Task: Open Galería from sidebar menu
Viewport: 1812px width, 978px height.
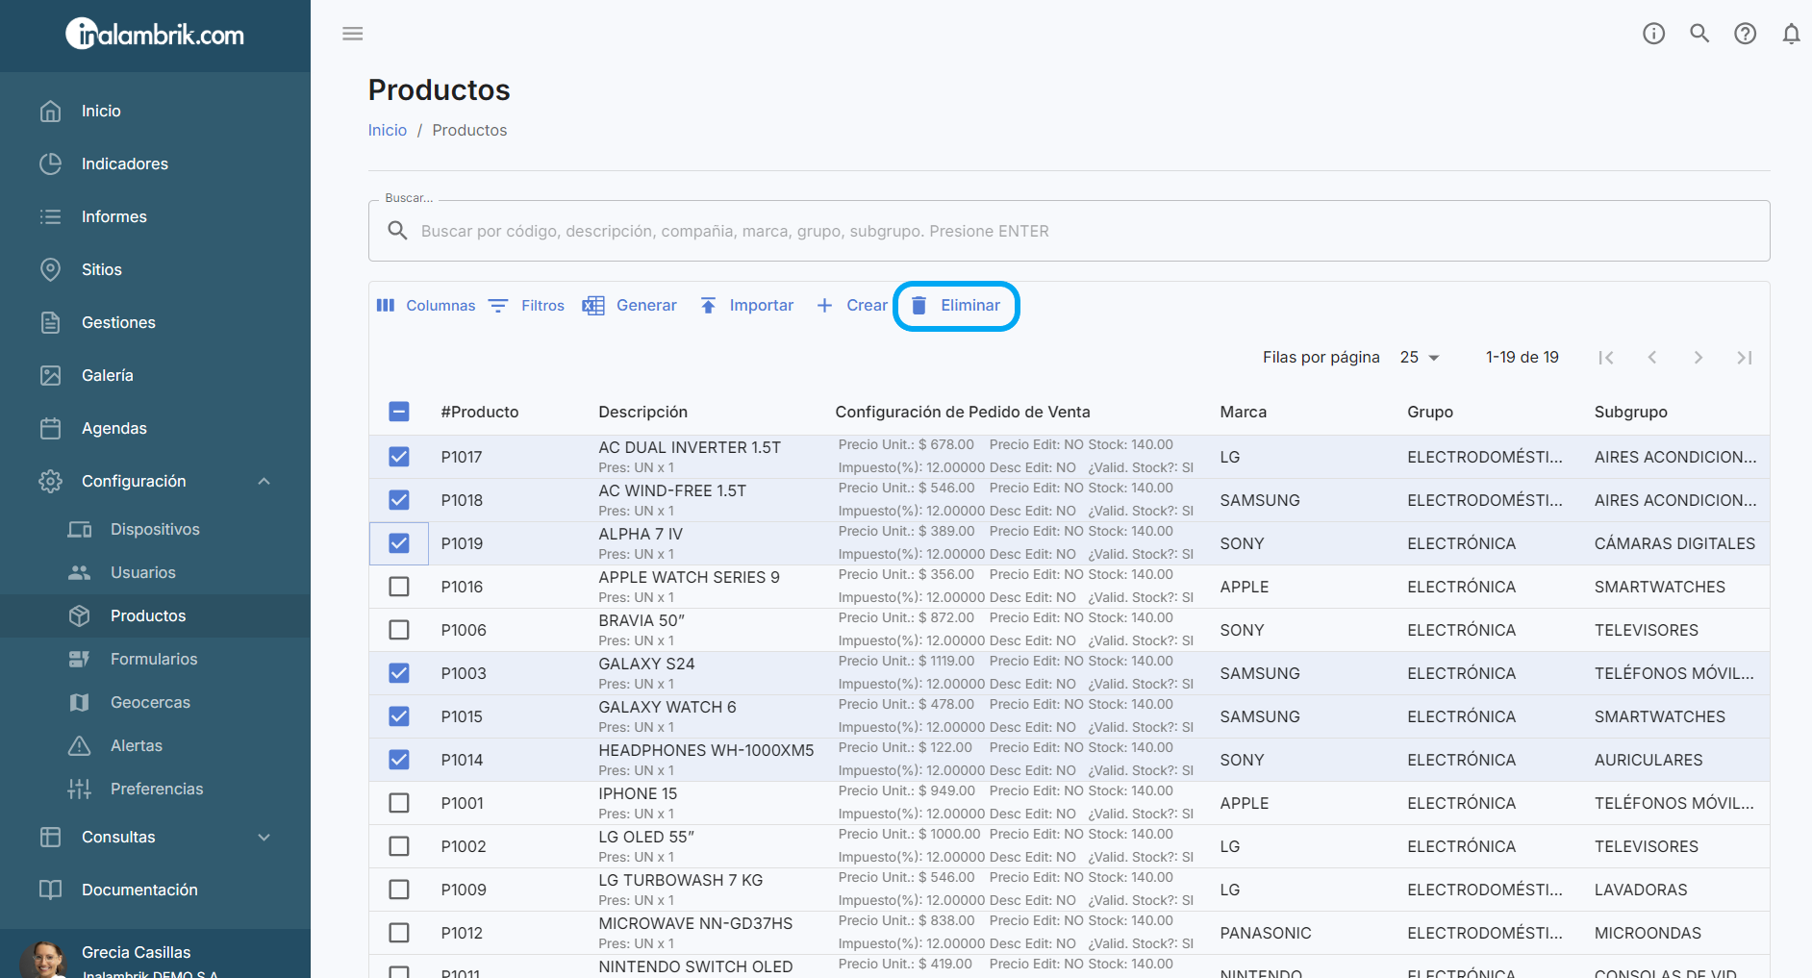Action: pos(108,375)
